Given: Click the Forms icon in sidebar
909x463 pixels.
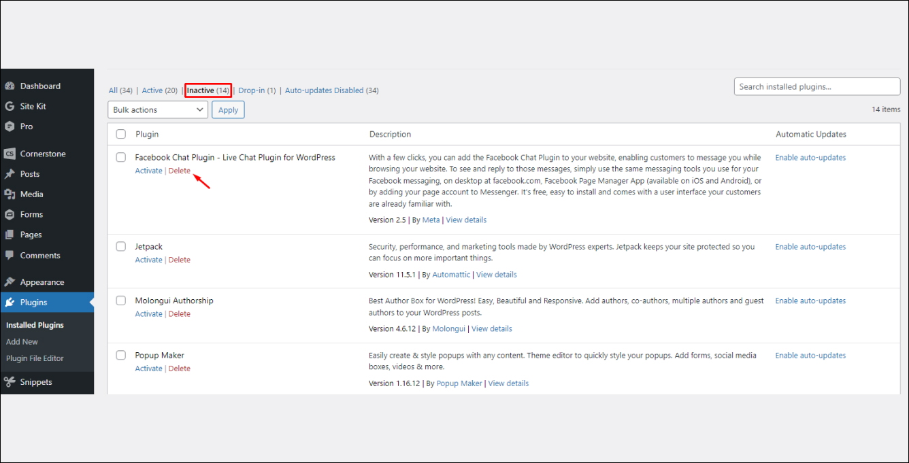Looking at the screenshot, I should [x=10, y=215].
